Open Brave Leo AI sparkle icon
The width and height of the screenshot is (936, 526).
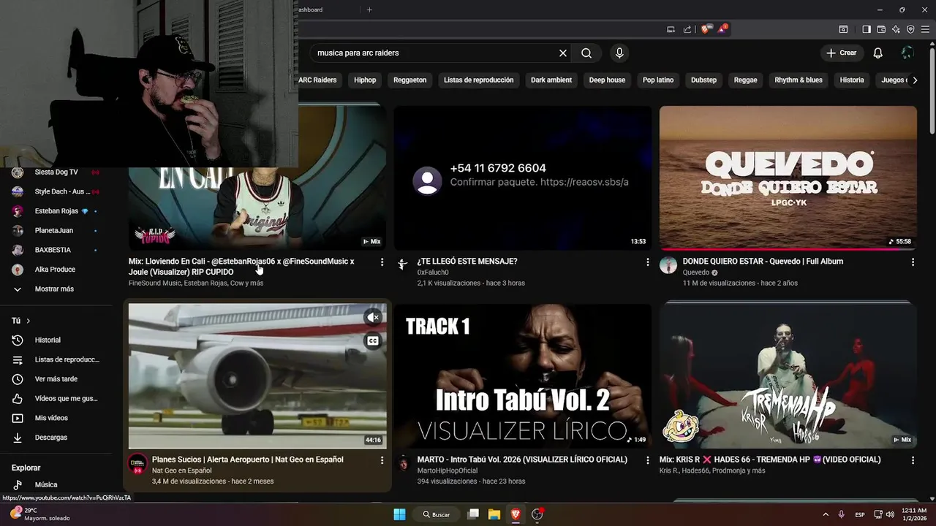(x=896, y=29)
